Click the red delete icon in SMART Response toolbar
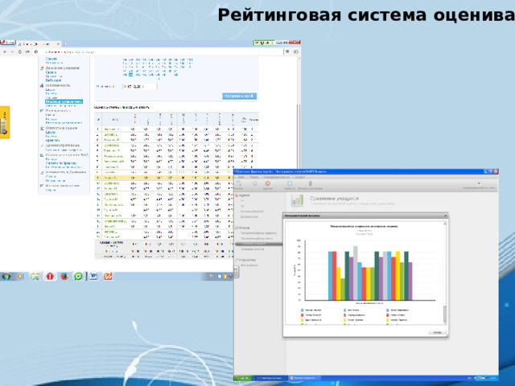The image size is (515, 386). 268,184
